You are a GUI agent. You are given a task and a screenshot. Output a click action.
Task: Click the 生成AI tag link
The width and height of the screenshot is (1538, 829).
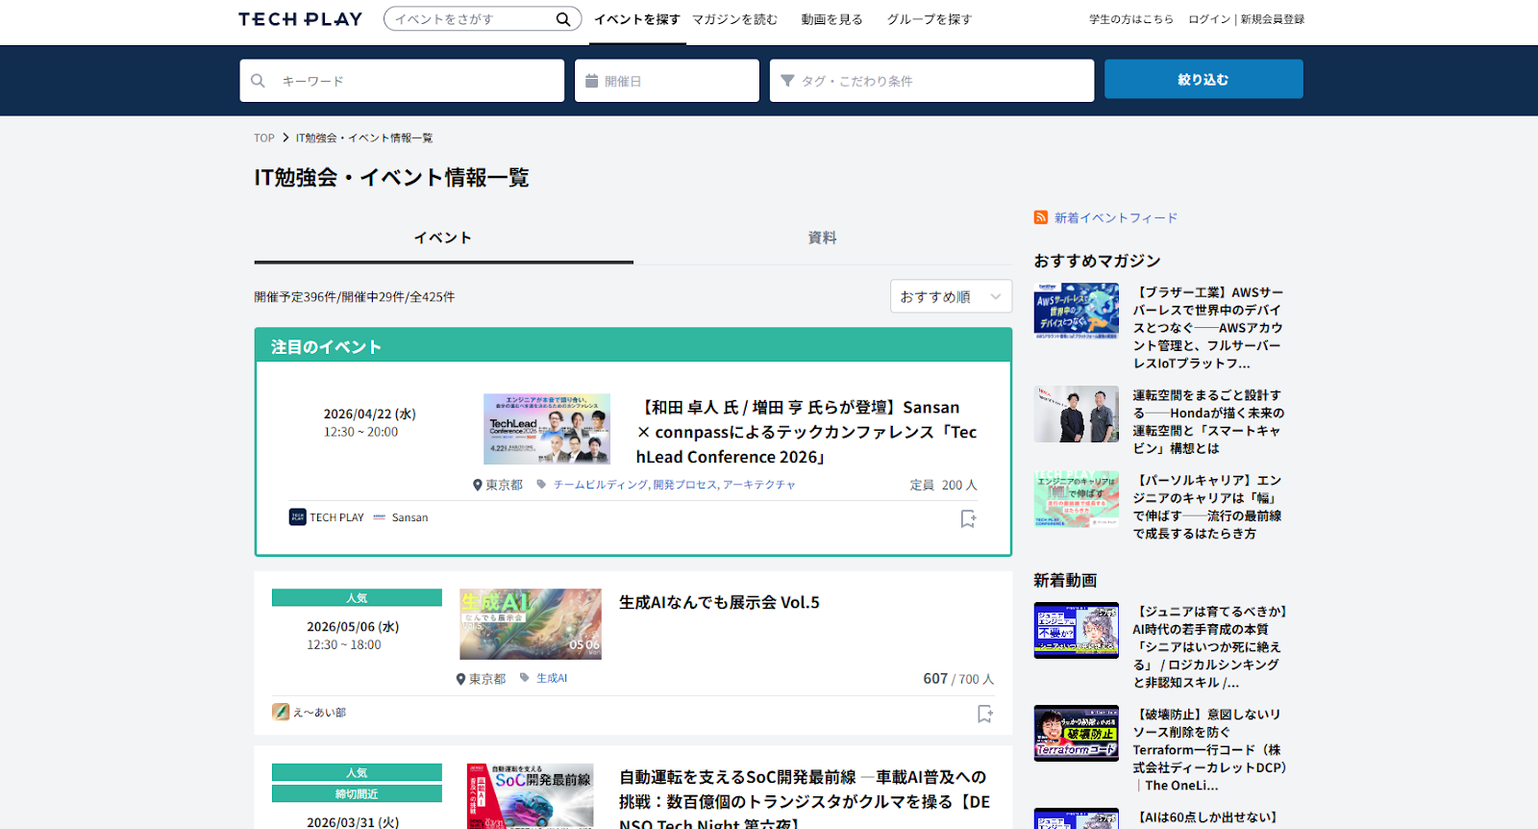tap(552, 678)
